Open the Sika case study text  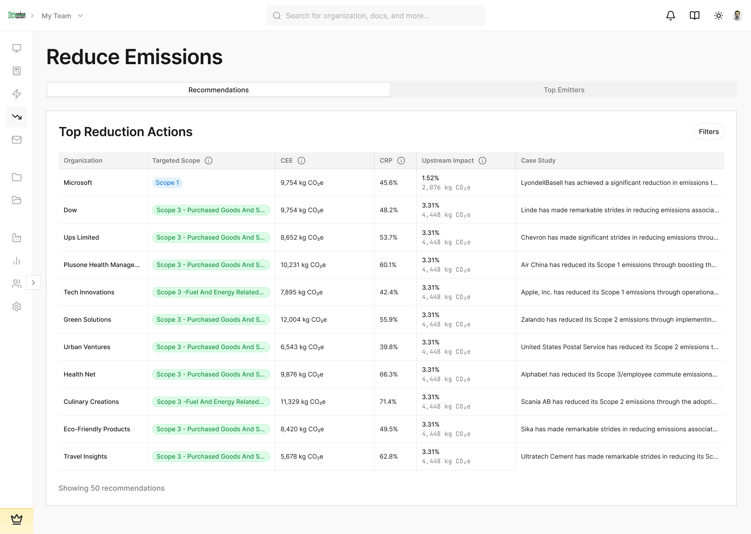619,429
